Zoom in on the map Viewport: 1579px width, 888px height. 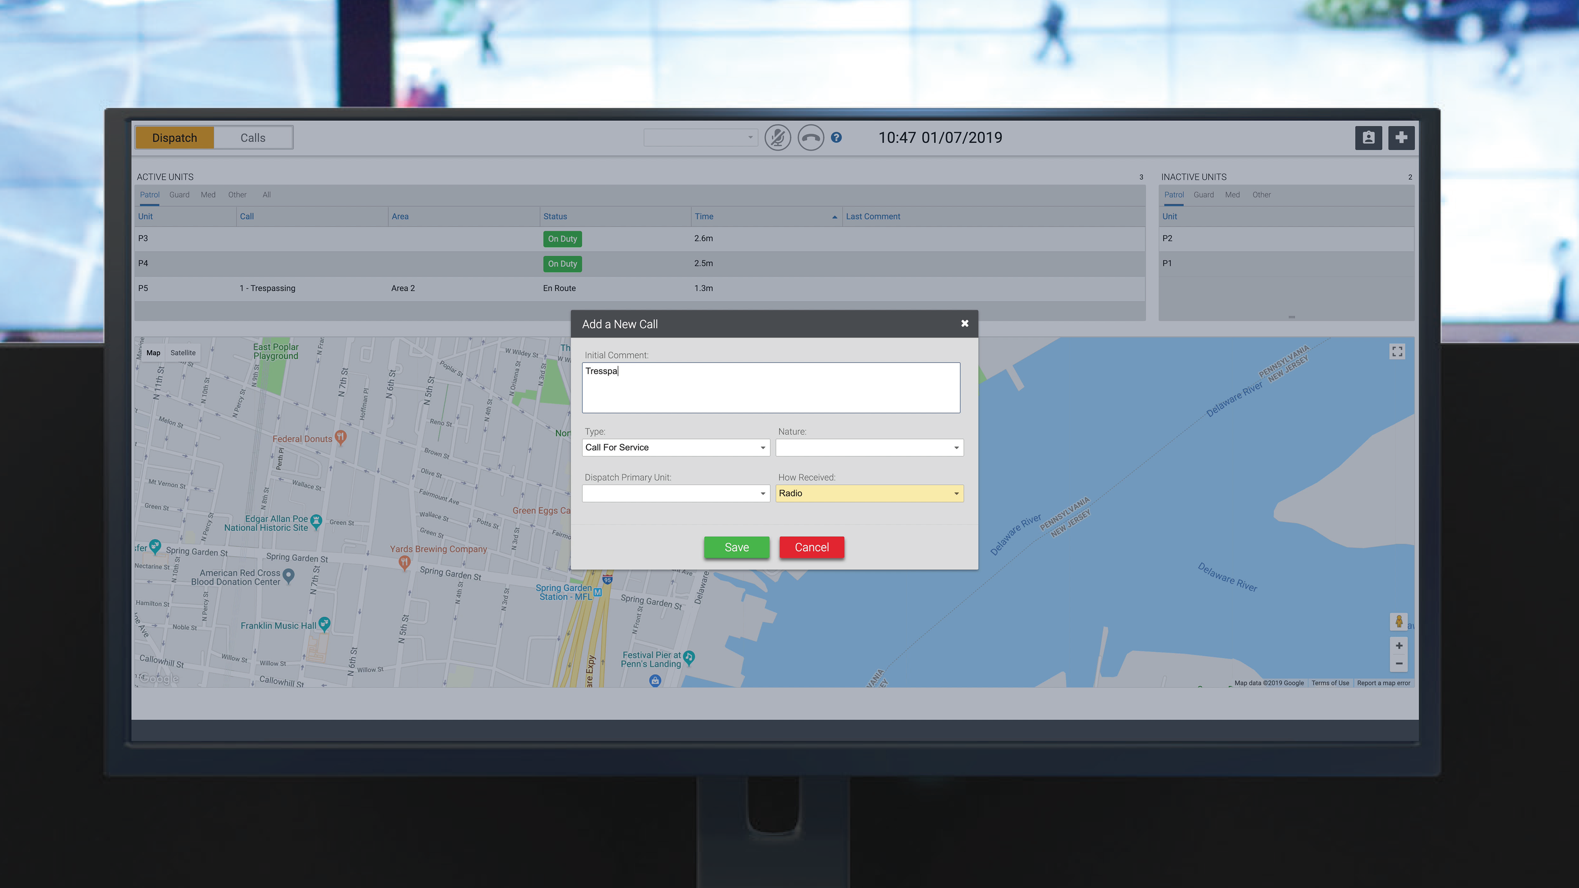tap(1399, 646)
